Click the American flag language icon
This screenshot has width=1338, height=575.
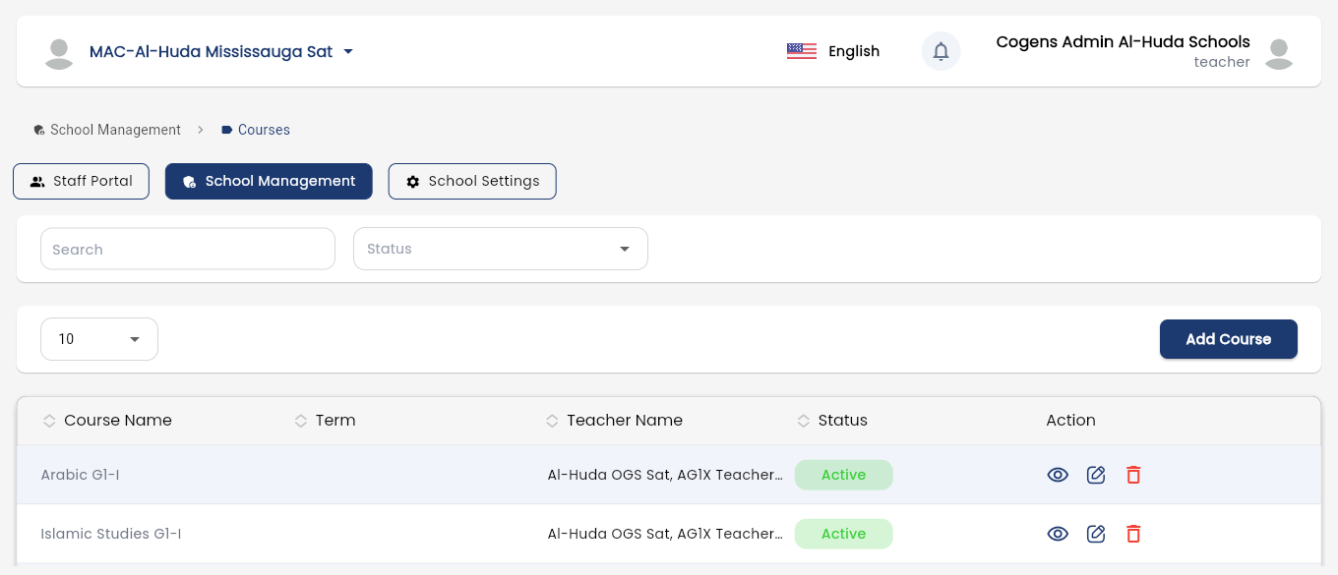802,51
